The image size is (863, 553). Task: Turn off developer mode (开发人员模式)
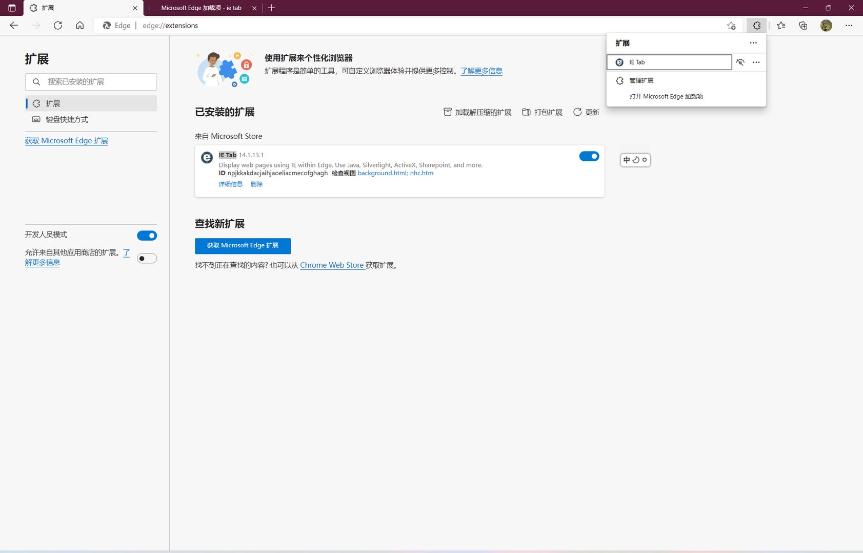147,236
